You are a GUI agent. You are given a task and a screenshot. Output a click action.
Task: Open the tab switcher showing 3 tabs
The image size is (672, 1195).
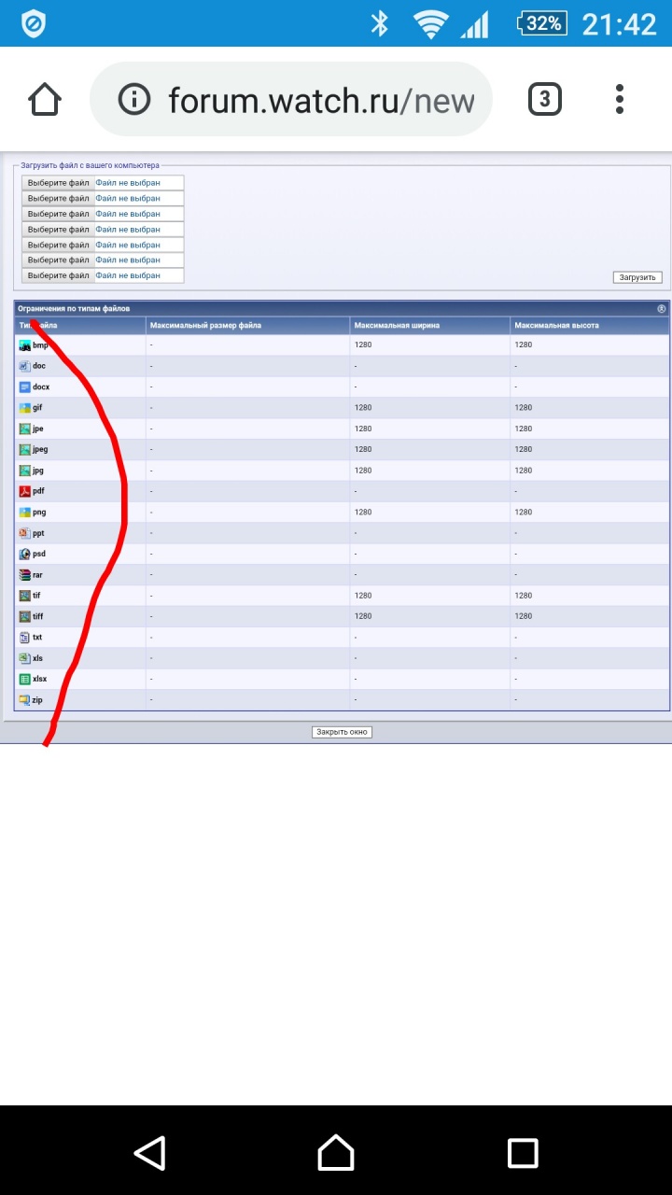pyautogui.click(x=545, y=99)
